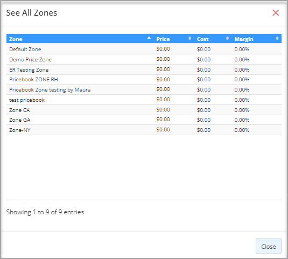Select the Zone CA row

(x=144, y=110)
